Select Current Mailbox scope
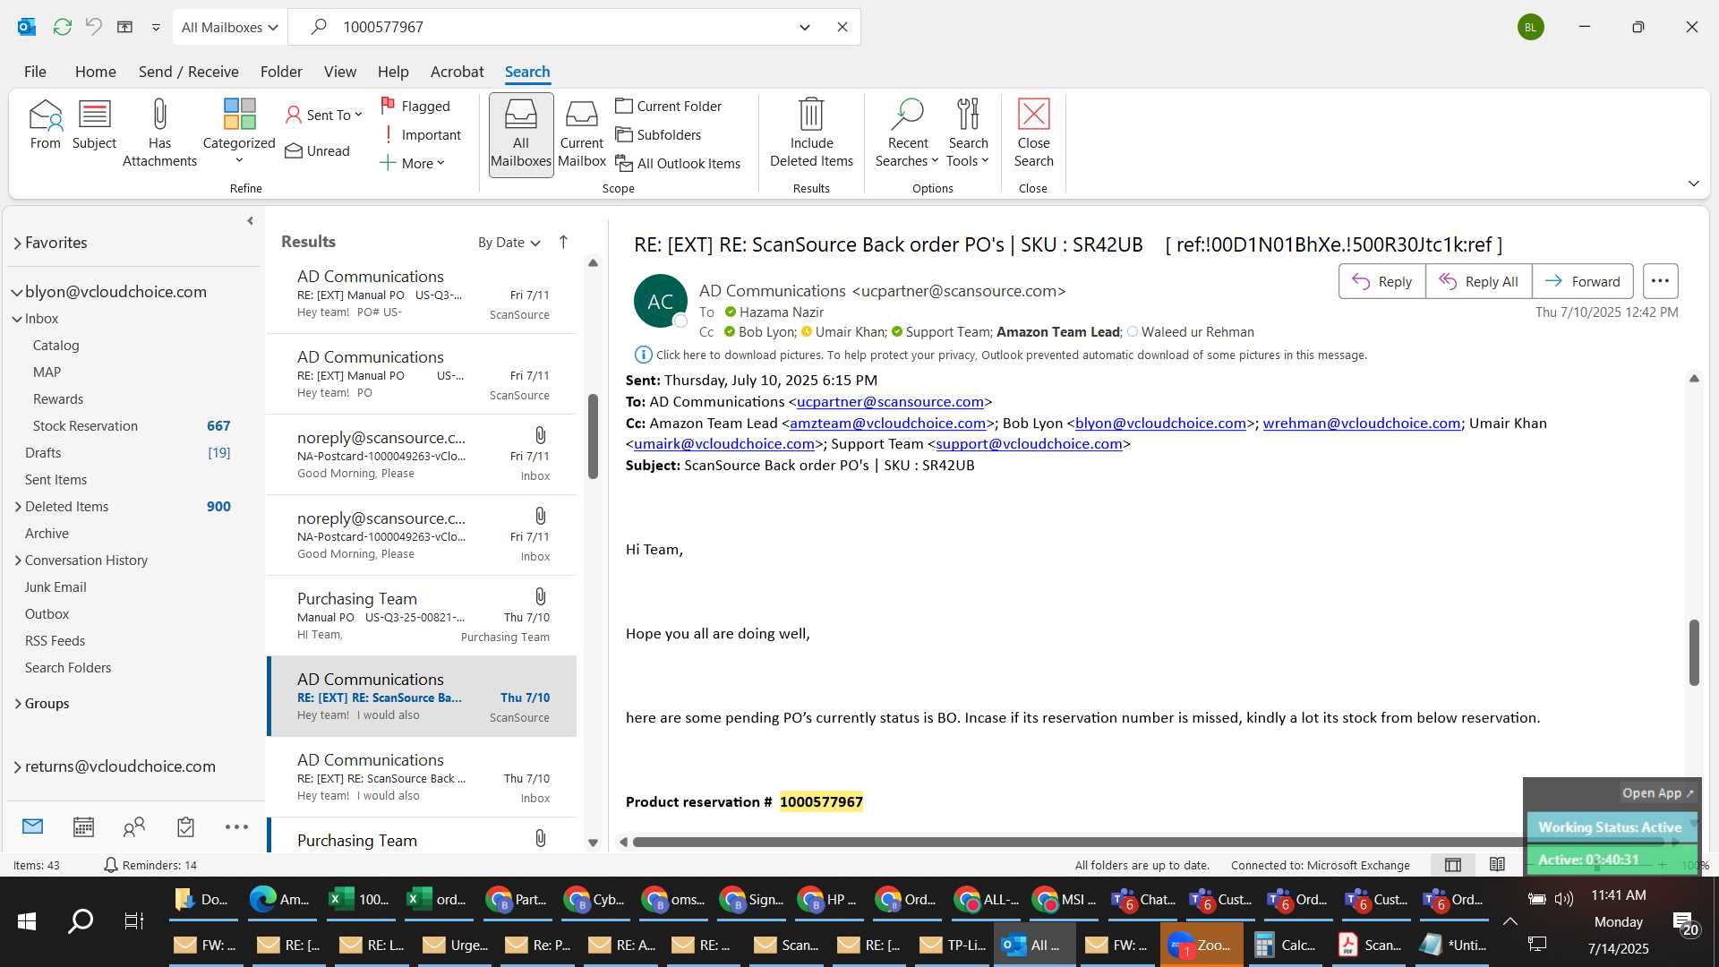Viewport: 1719px width, 967px height. (x=582, y=134)
